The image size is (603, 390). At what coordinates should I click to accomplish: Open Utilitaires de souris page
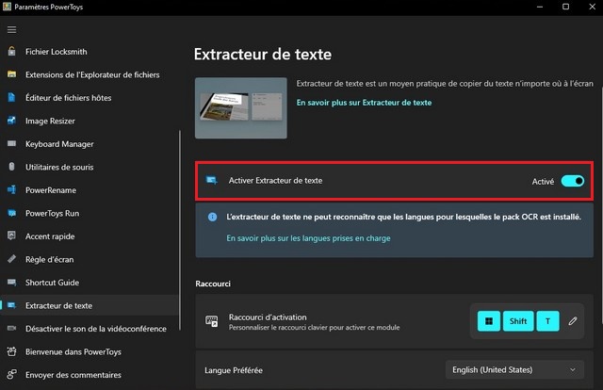click(x=90, y=167)
